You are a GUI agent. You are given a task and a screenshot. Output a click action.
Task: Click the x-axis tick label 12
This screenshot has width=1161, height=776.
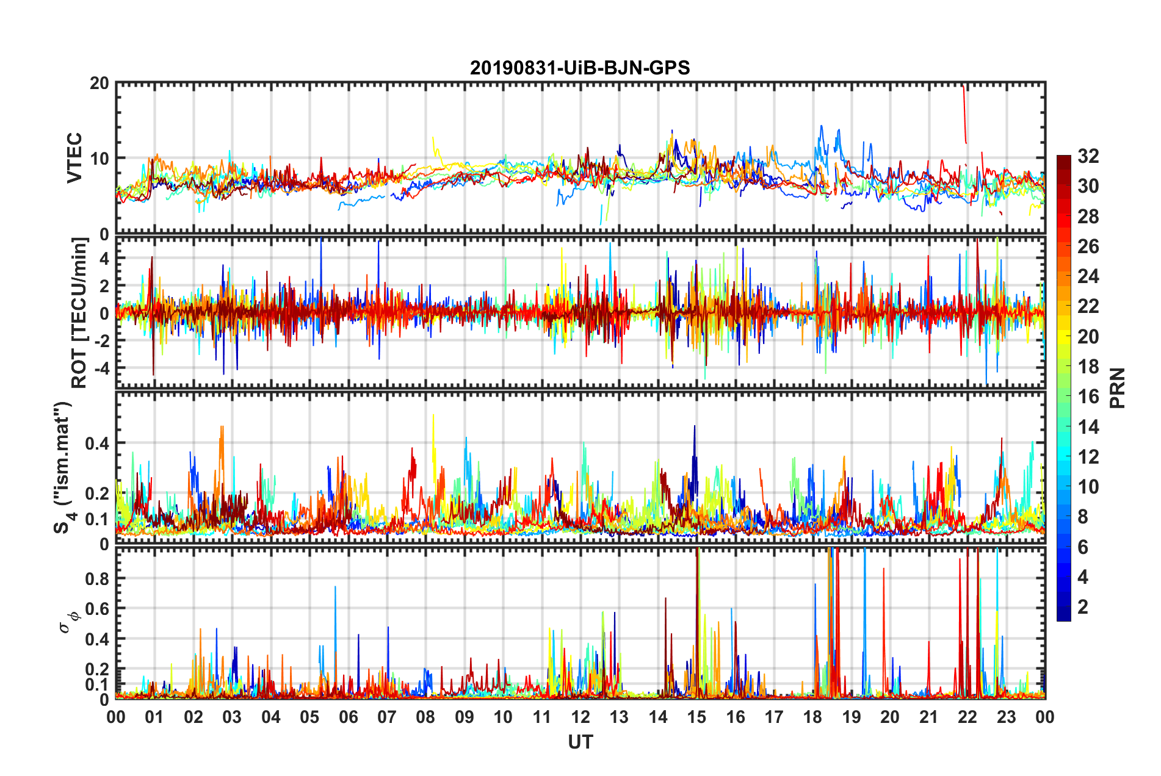[580, 717]
